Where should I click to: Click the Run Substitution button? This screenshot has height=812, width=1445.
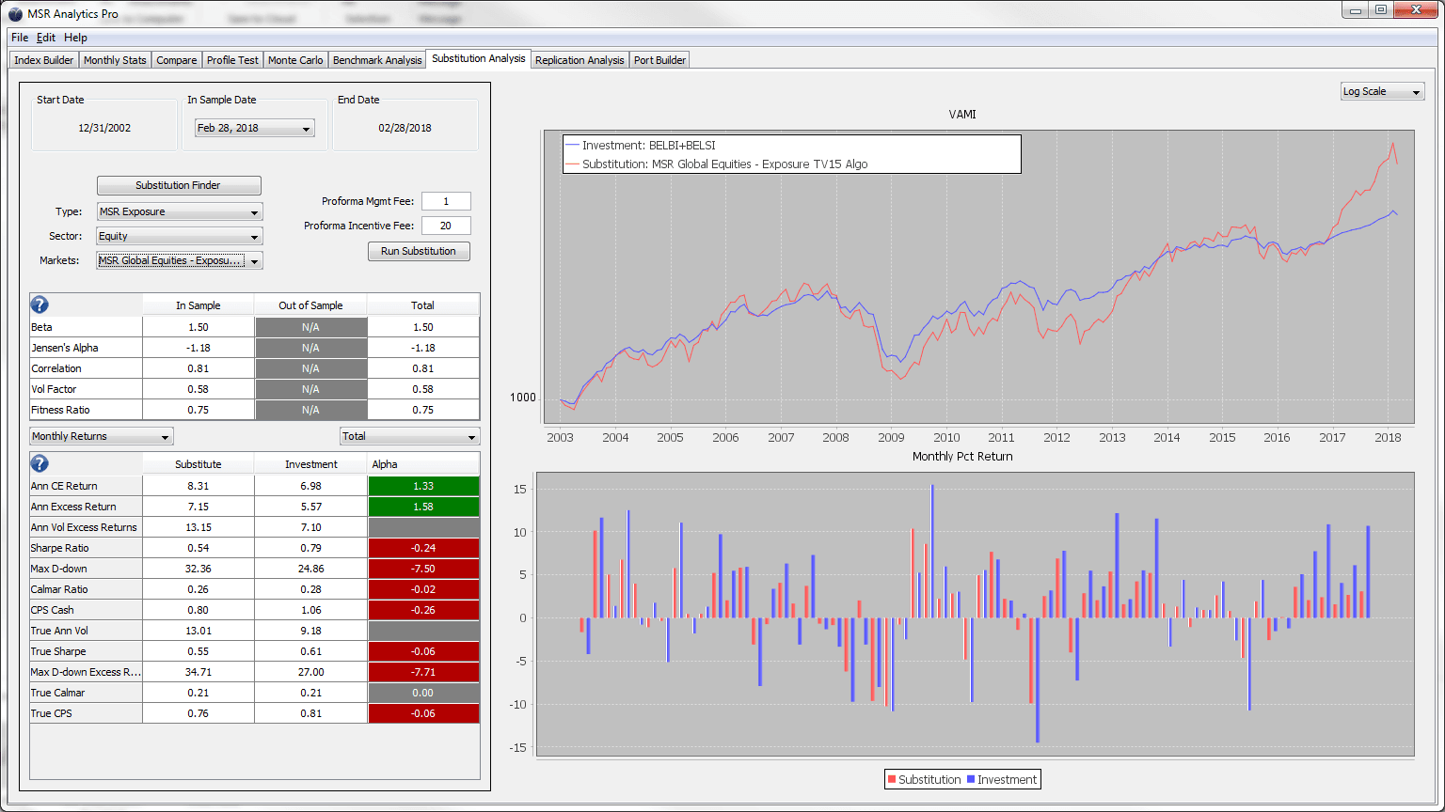[x=419, y=252]
